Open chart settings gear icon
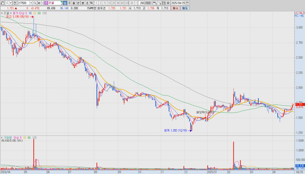The width and height of the screenshot is (305, 174). (x=168, y=3)
